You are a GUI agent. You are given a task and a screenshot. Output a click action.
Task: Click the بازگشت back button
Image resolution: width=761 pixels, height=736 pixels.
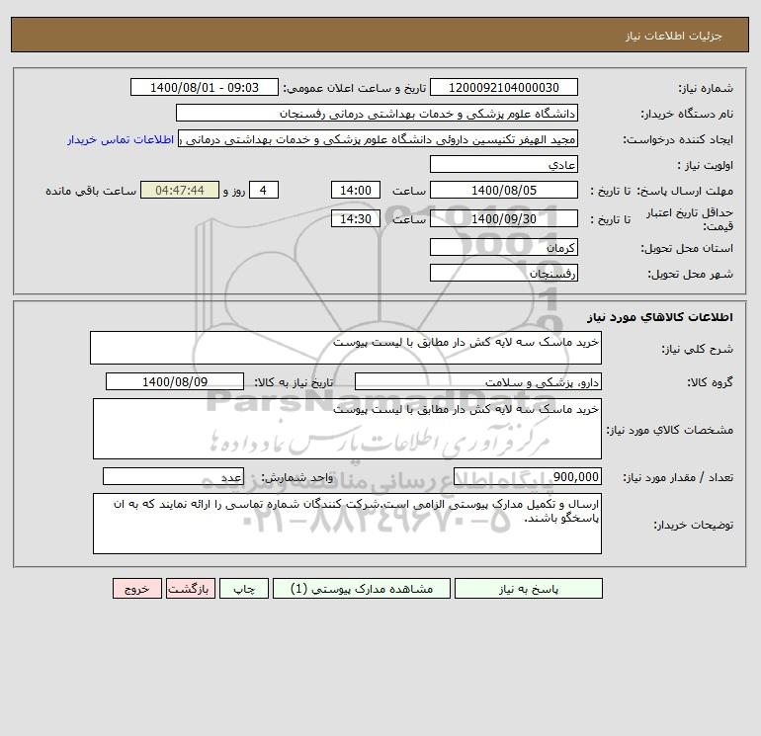point(190,589)
